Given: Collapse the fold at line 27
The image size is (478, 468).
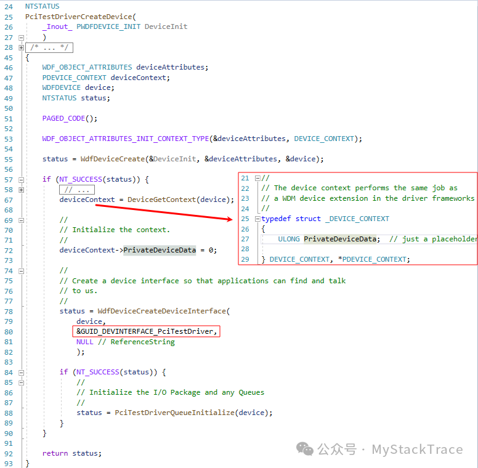Looking at the screenshot, I should [x=21, y=38].
